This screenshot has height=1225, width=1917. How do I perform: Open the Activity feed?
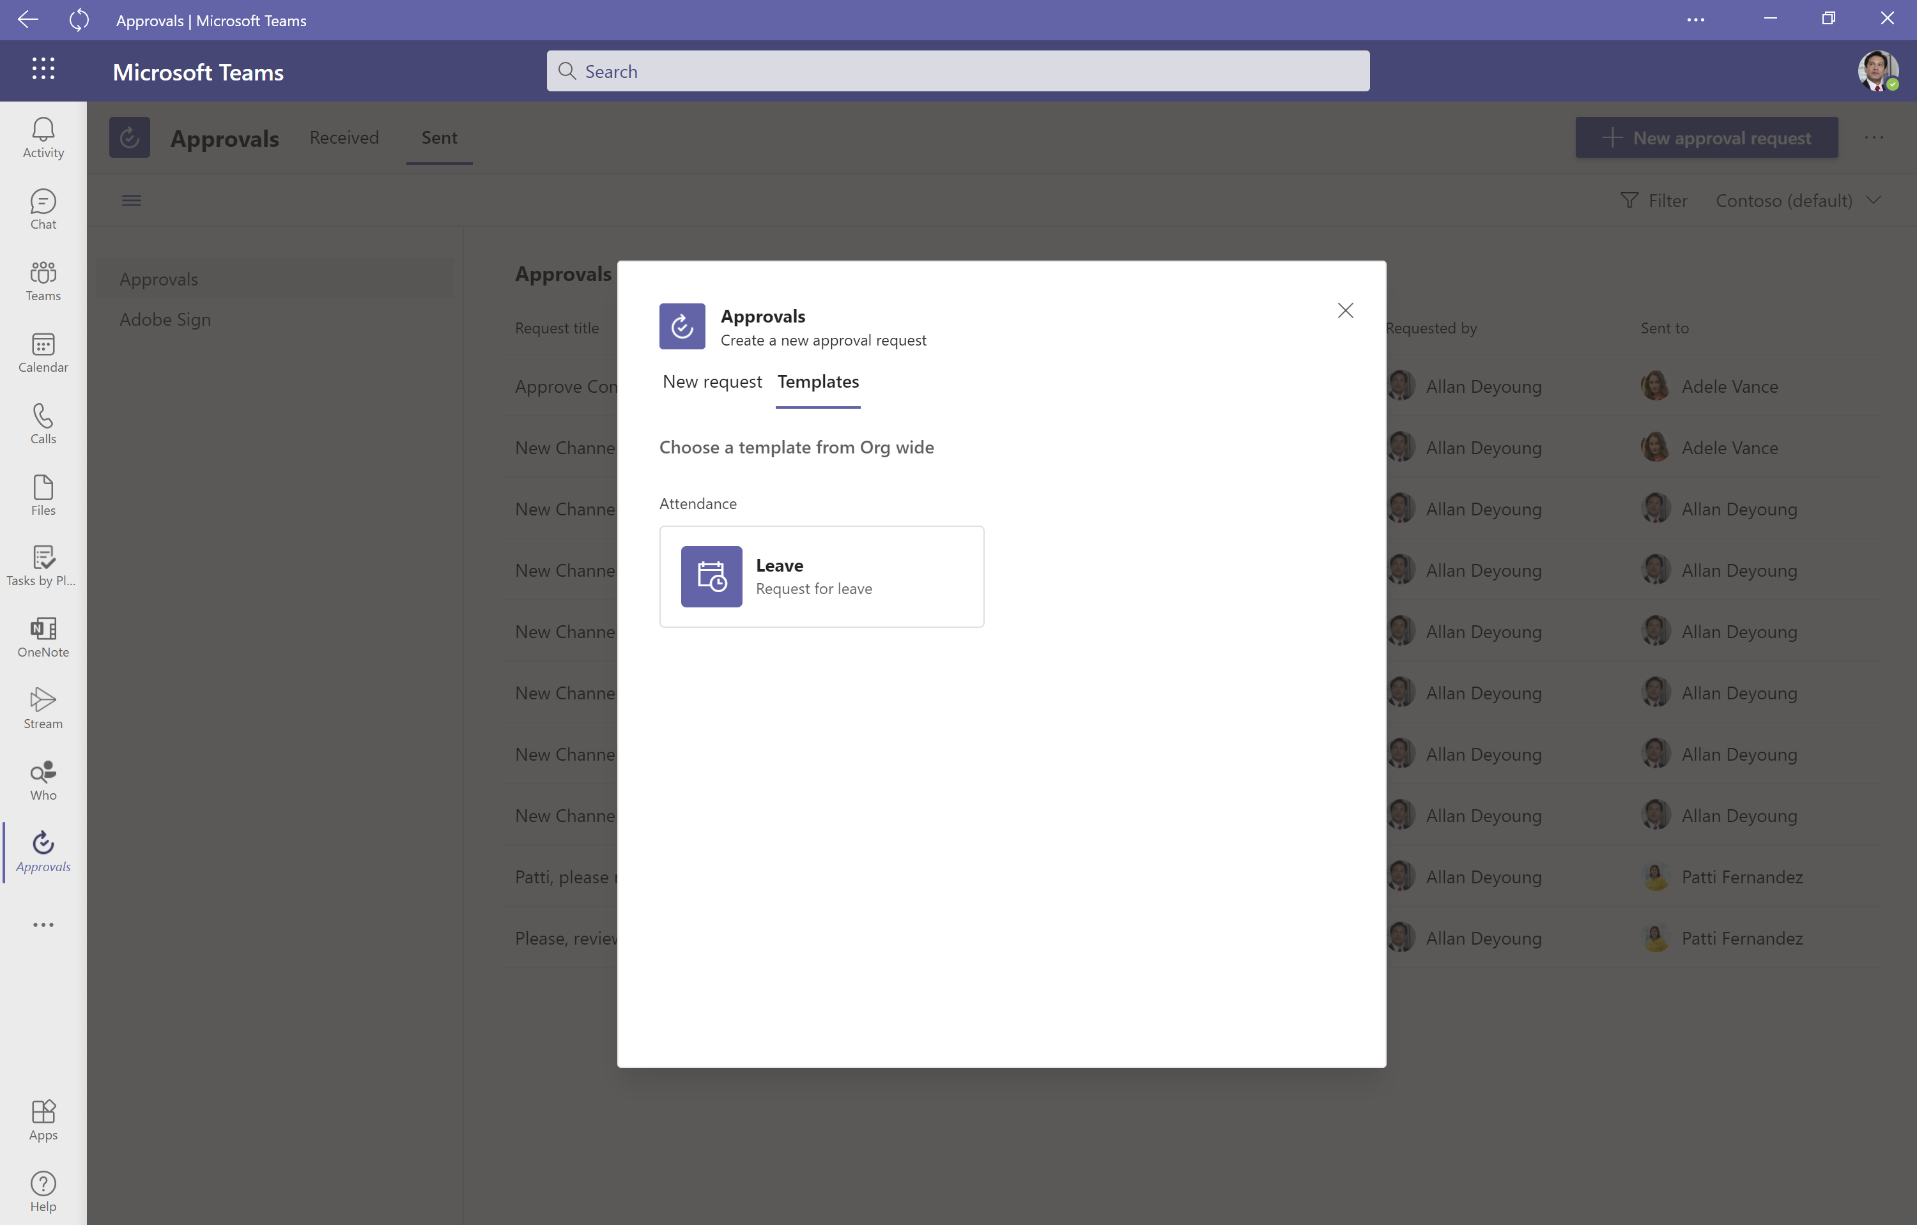point(42,137)
